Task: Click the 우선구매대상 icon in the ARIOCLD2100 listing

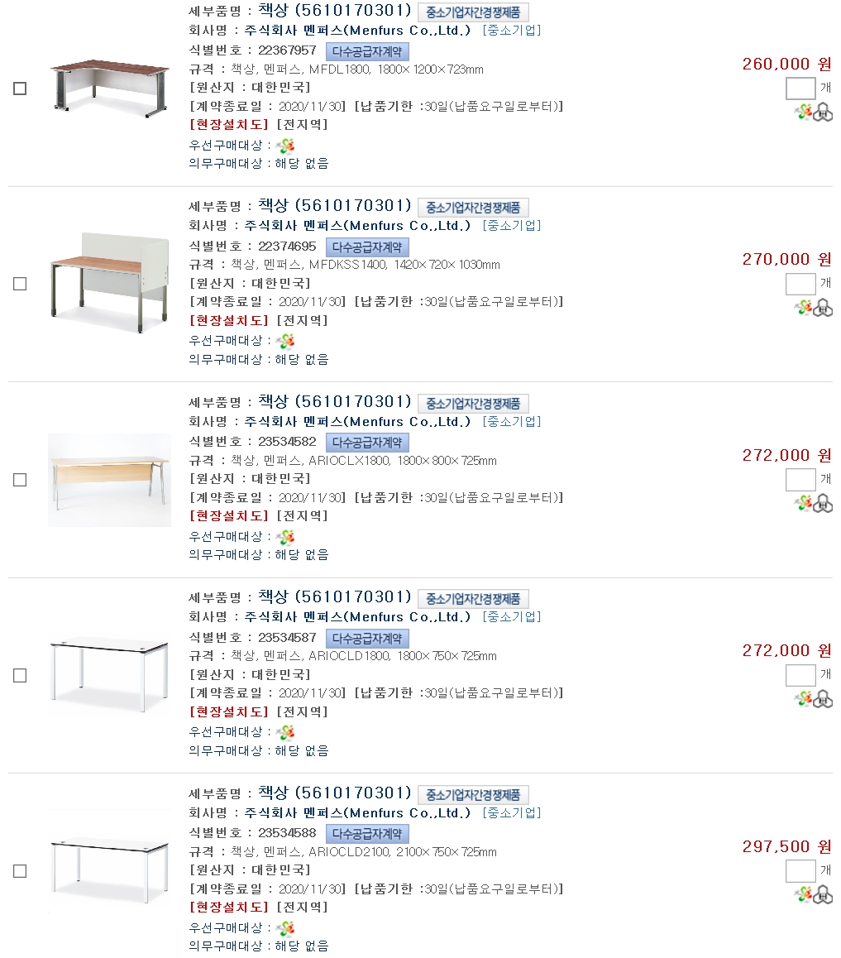Action: tap(285, 928)
